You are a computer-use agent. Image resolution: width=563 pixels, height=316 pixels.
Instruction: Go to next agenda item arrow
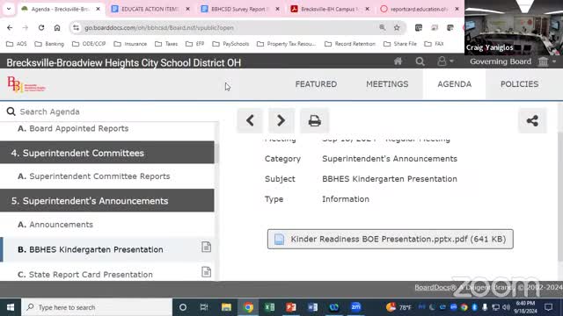(x=281, y=121)
